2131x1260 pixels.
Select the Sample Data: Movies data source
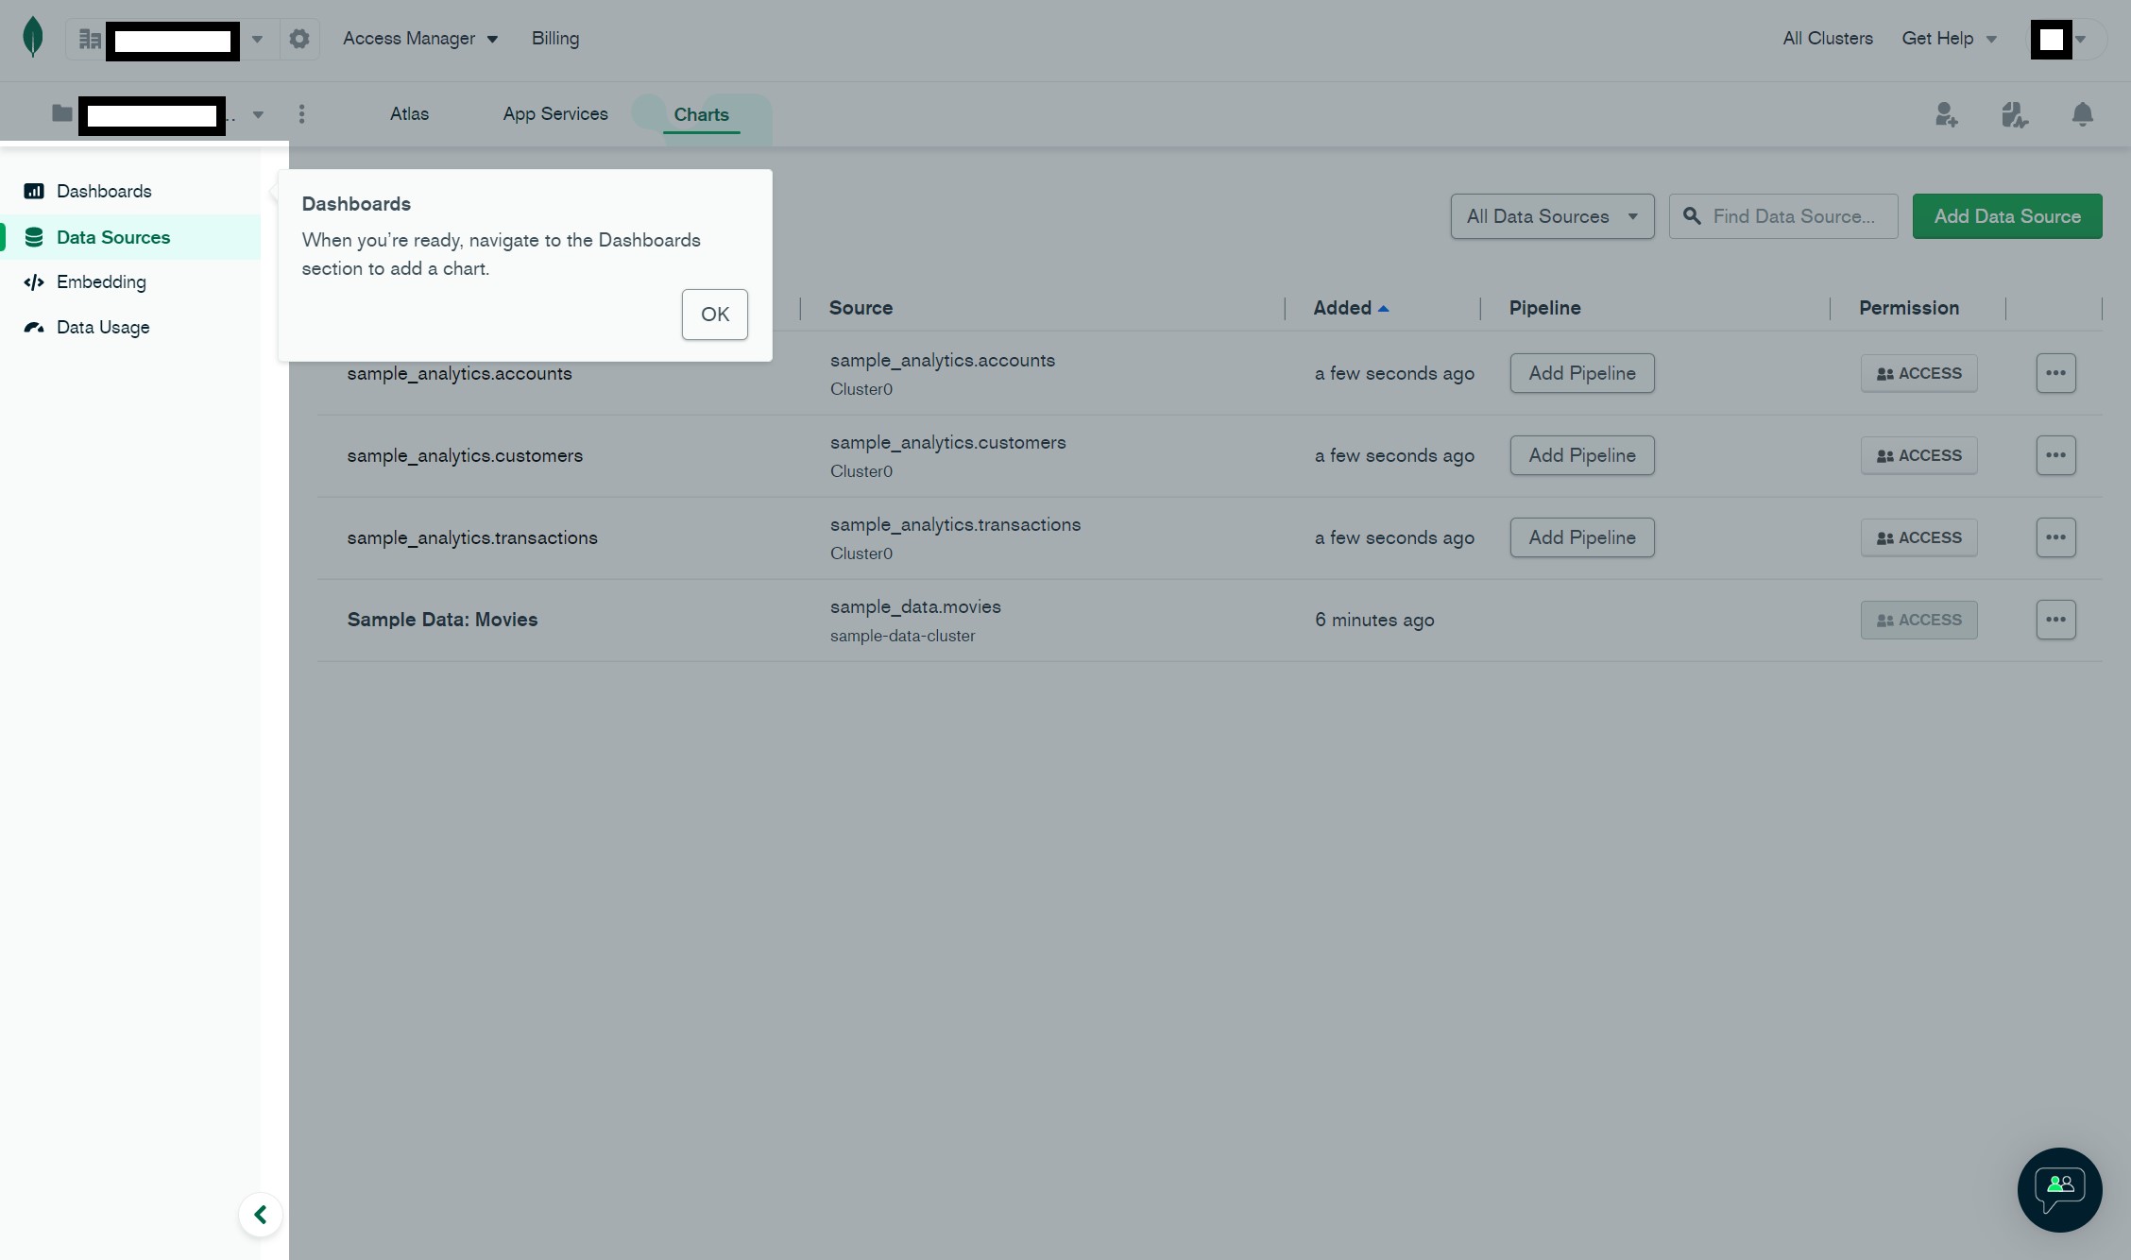click(442, 620)
